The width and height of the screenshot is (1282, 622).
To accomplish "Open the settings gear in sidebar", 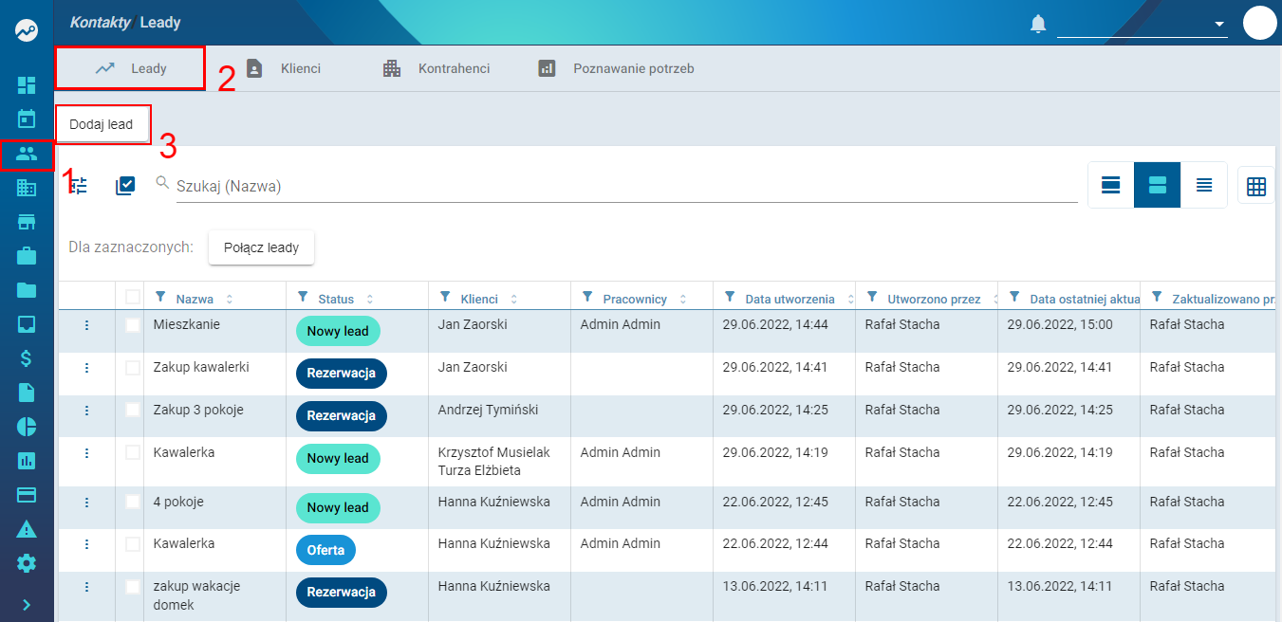I will point(27,563).
